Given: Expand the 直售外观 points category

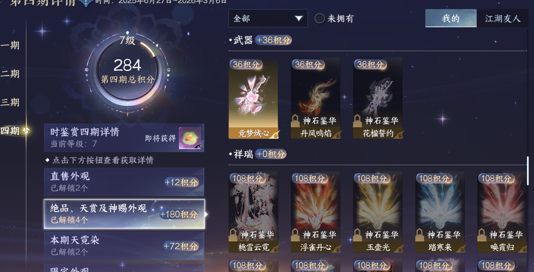Looking at the screenshot, I should [124, 182].
